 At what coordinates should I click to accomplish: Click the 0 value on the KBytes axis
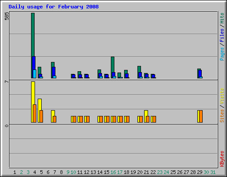click(7, 126)
